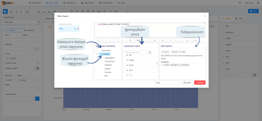Collapse the Functions tree node arrow

coord(97,54)
